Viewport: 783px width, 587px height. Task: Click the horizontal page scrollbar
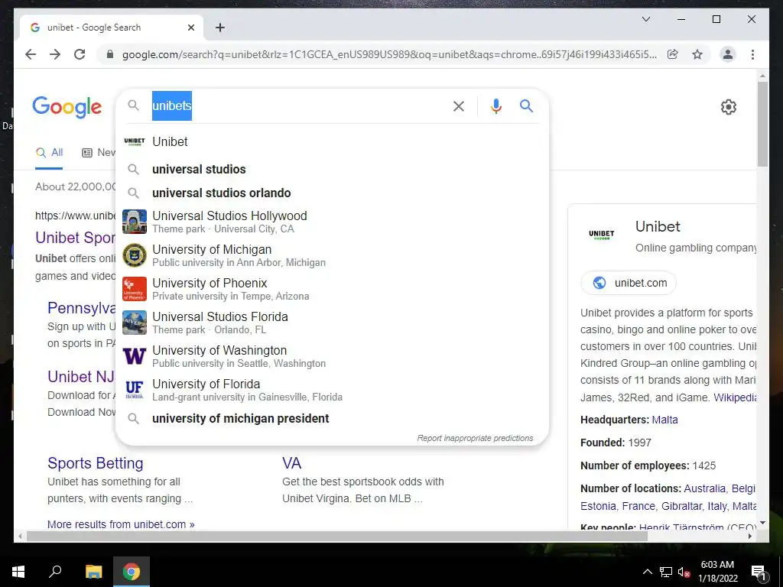(337, 536)
